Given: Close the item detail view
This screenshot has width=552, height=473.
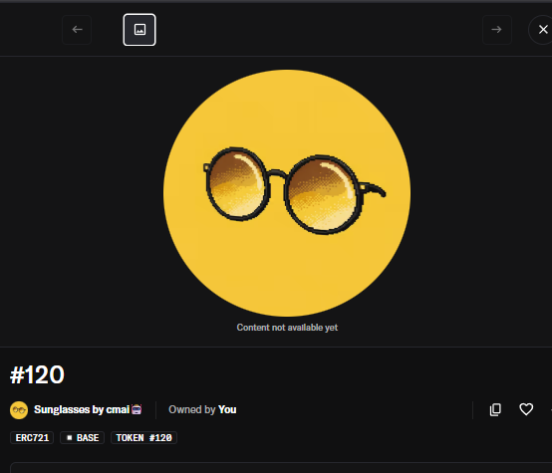Looking at the screenshot, I should (542, 30).
